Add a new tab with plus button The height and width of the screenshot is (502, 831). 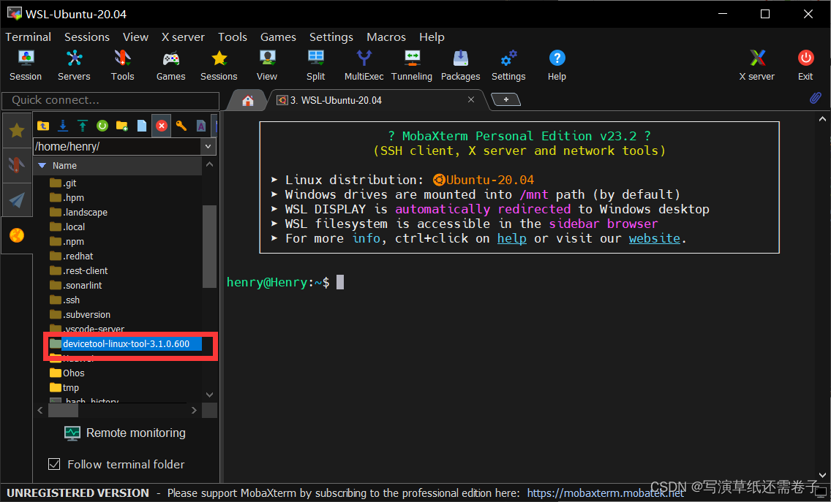click(x=505, y=99)
